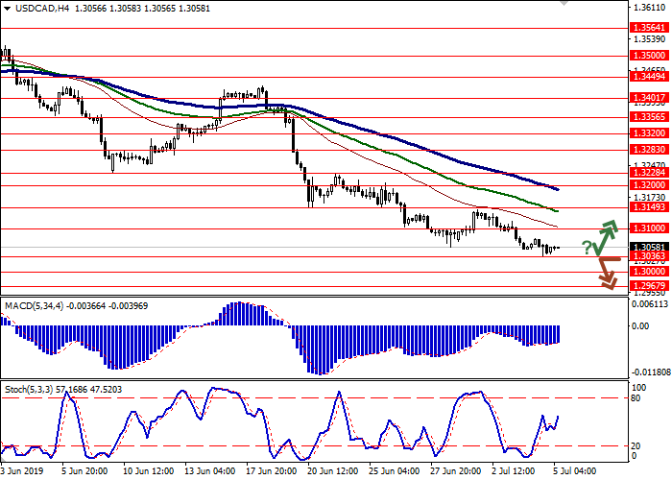
Task: Select the 1.35641 resistance level label
Action: [x=644, y=29]
